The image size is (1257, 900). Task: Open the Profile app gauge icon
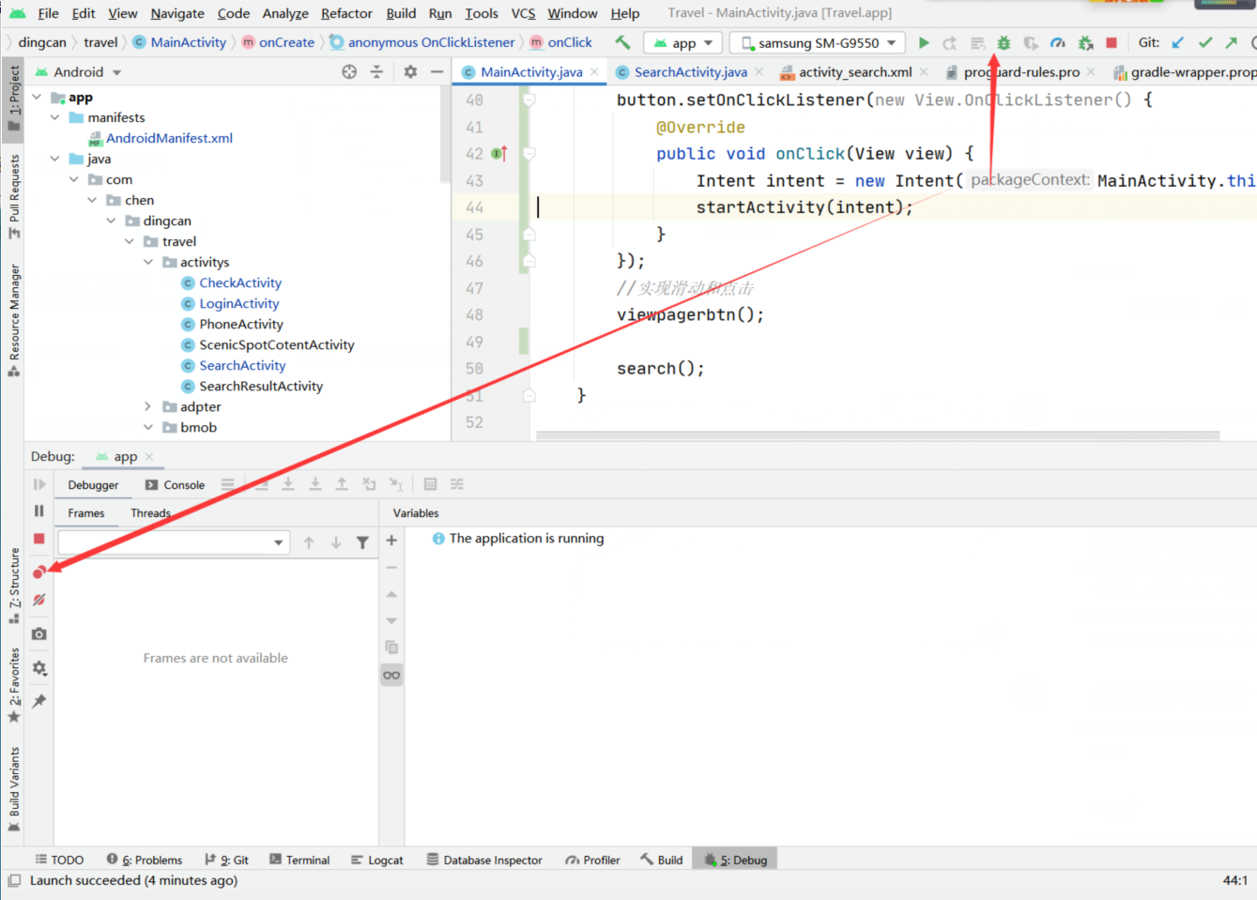click(1058, 42)
